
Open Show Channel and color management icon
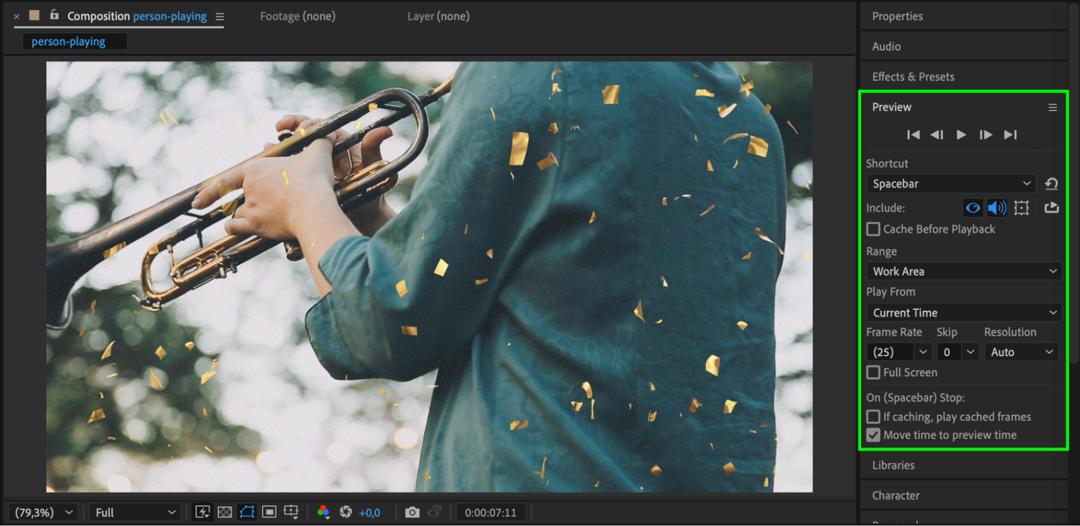coord(323,512)
